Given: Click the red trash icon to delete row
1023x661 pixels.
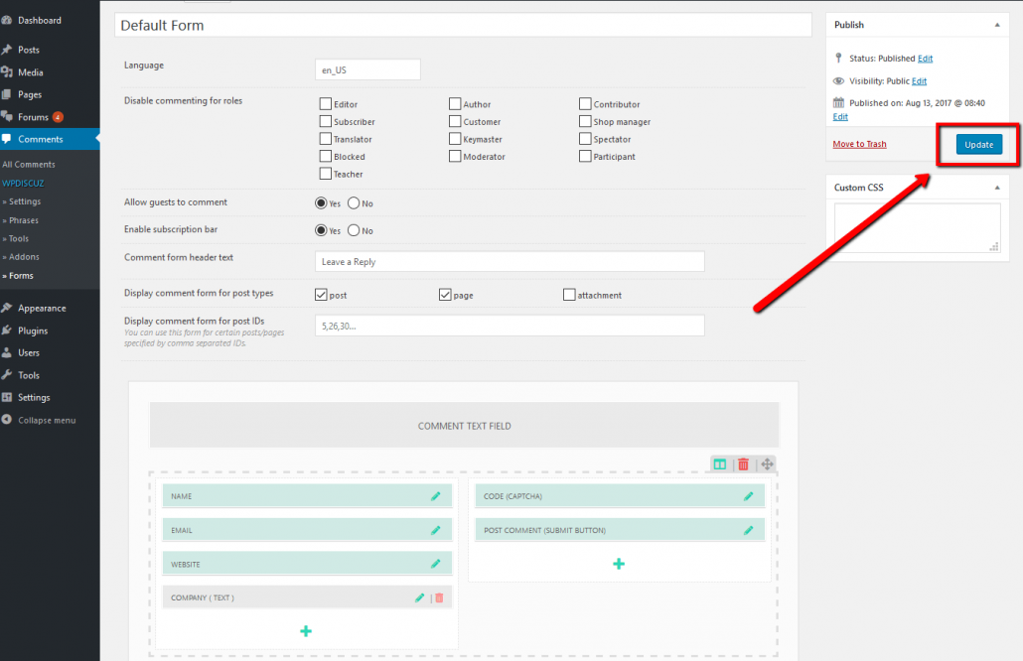Looking at the screenshot, I should click(x=743, y=464).
